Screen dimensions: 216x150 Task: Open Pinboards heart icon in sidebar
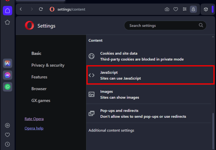(x=8, y=135)
